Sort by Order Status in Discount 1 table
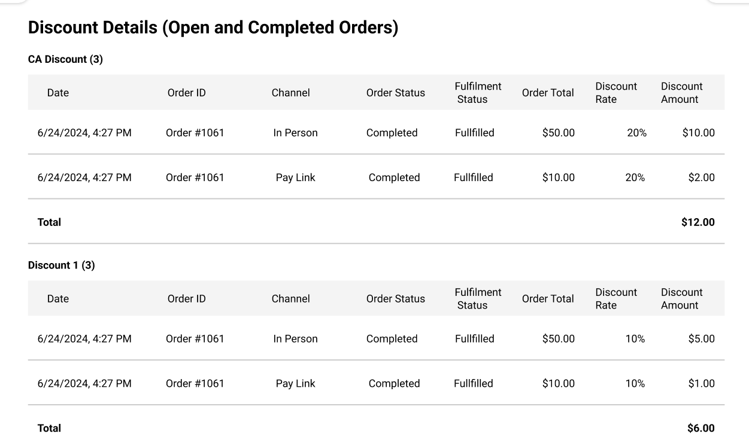749x443 pixels. point(395,299)
